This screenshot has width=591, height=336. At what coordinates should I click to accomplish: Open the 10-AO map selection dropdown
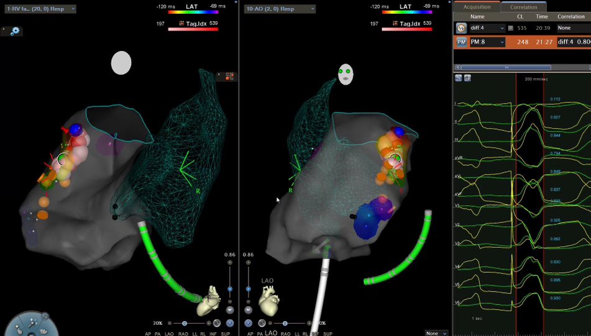(x=280, y=9)
